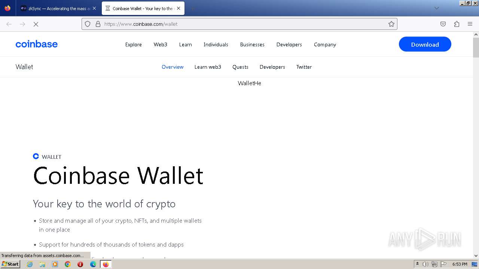Click the blue Download button

click(x=425, y=44)
